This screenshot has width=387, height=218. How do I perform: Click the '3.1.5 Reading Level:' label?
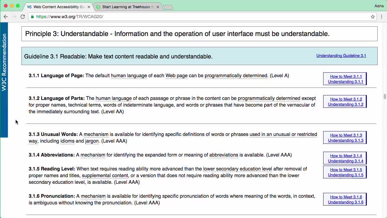click(52, 169)
